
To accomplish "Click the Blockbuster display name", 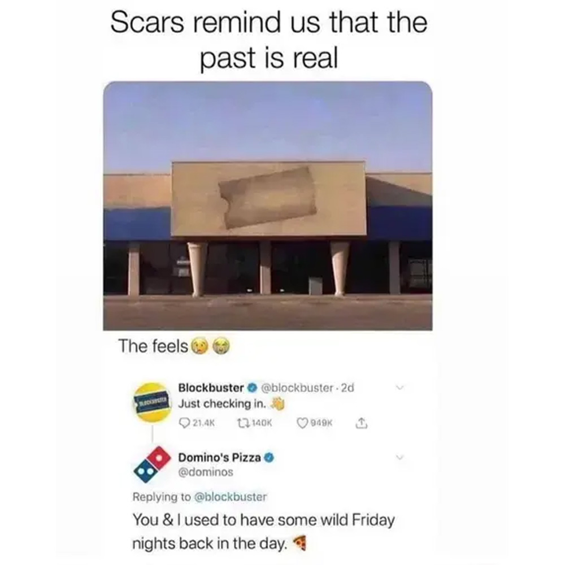I will (211, 388).
